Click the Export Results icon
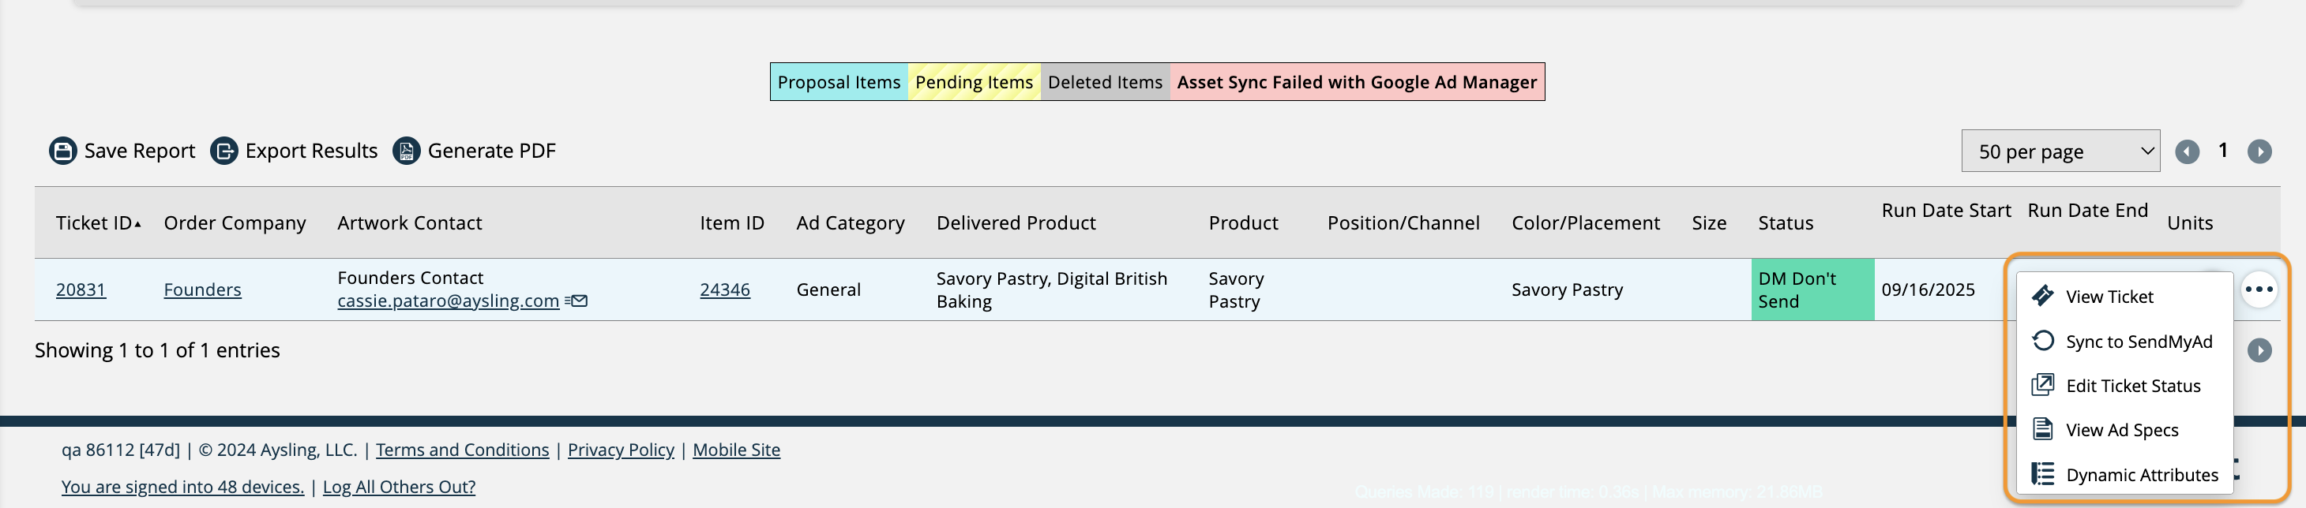The width and height of the screenshot is (2306, 508). click(223, 151)
